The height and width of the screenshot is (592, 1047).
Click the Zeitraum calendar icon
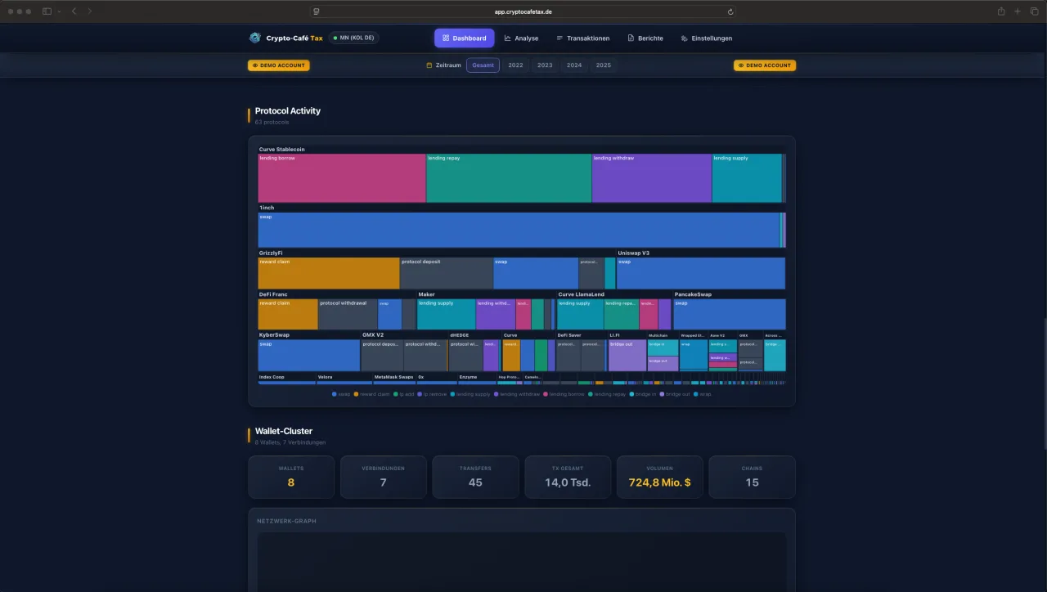429,65
